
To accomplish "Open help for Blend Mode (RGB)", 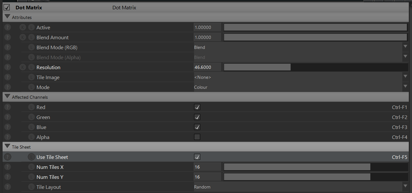I will (8, 47).
